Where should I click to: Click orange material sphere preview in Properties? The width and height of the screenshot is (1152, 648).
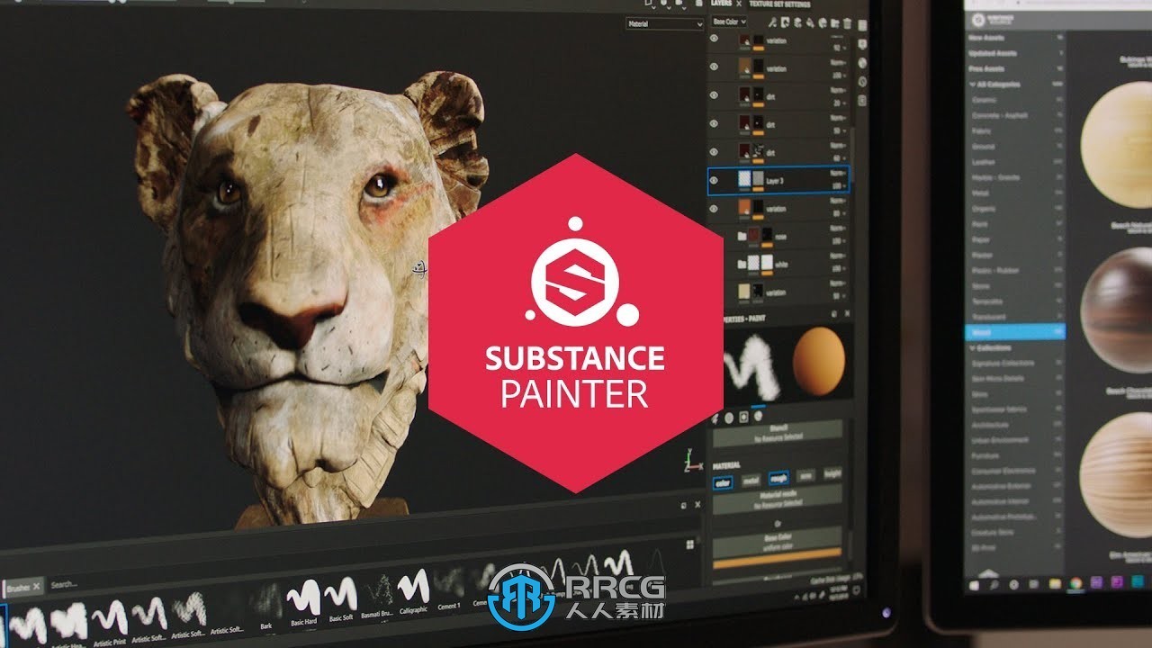click(819, 359)
